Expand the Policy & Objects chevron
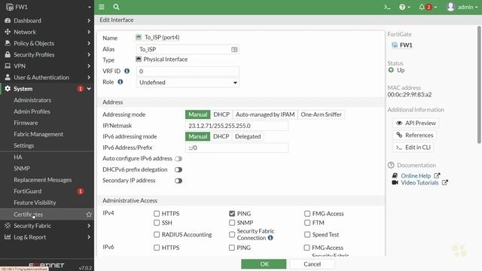482x271 pixels. (89, 44)
